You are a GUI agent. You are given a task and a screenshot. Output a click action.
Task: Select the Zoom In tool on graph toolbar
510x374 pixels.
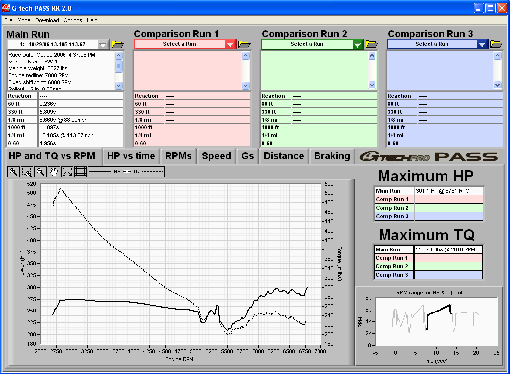coord(13,171)
